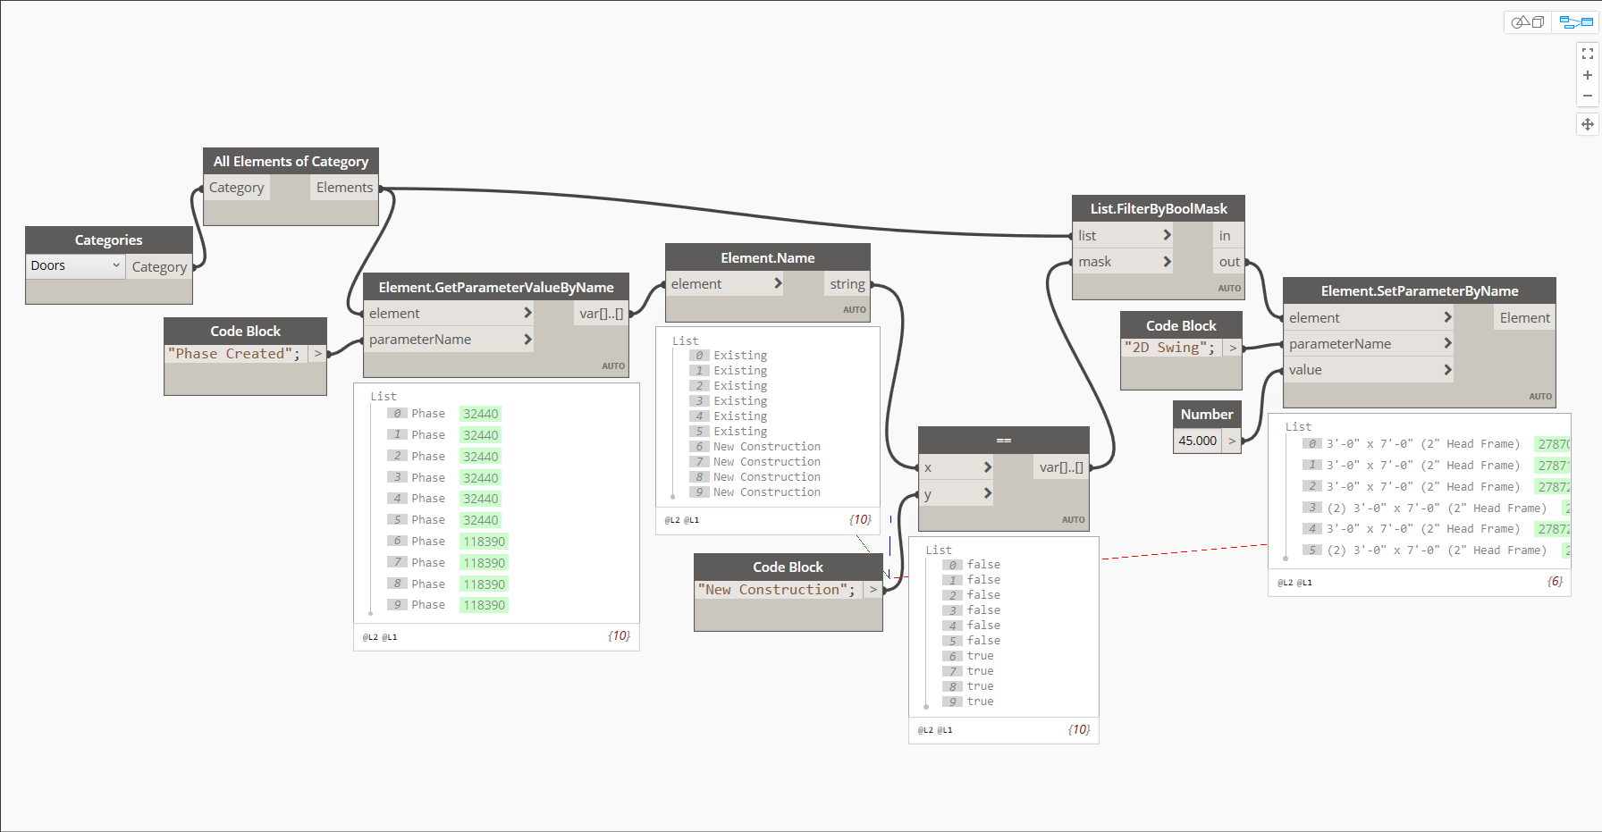1602x832 pixels.
Task: Click the {6} count in SetParameterByName preview
Action: [x=1556, y=582]
